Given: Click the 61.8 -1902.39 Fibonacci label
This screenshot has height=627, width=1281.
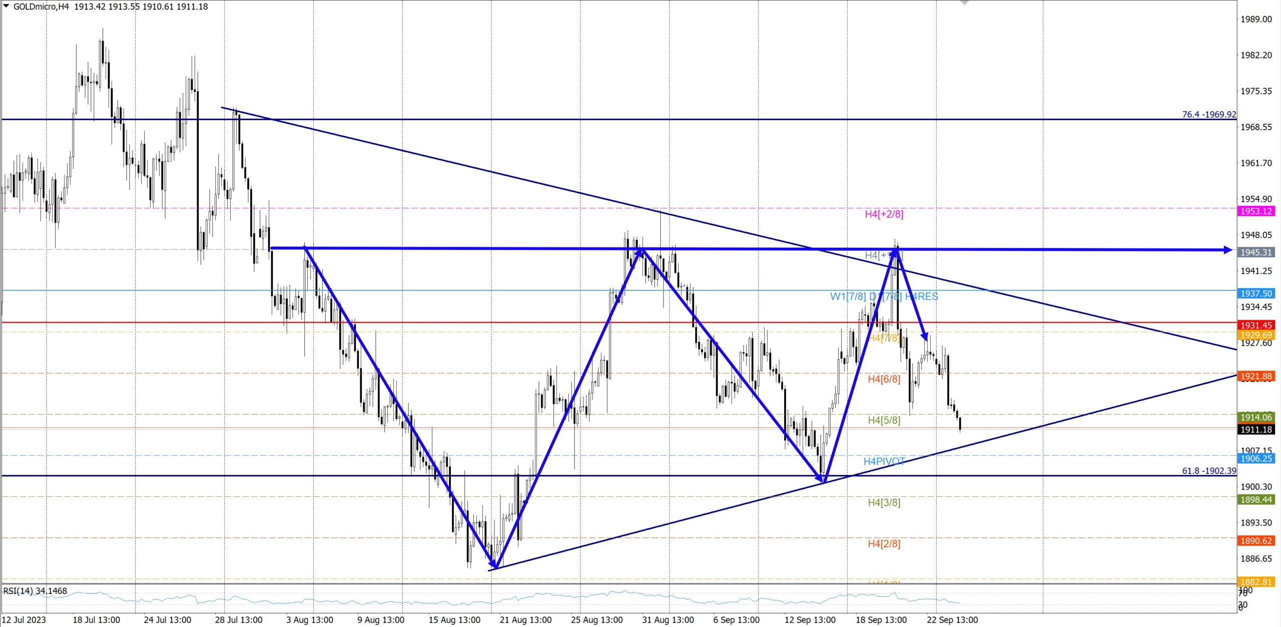Looking at the screenshot, I should (x=1208, y=471).
